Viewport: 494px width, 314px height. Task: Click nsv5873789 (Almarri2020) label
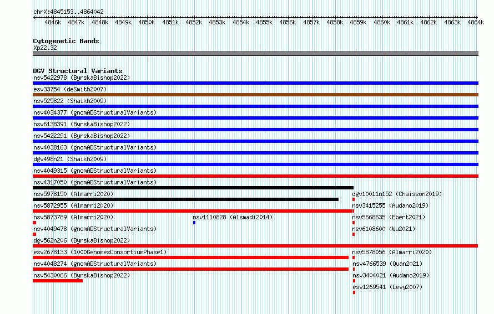[x=73, y=217]
